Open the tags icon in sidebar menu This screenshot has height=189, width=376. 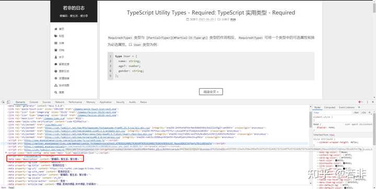click(x=56, y=36)
